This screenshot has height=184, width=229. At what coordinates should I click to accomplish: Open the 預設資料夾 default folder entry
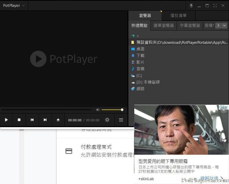(x=179, y=42)
